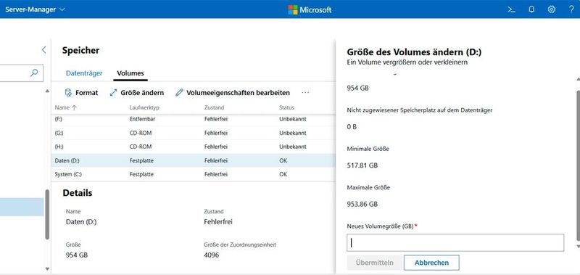Open Volumeeigenschaften bearbeiten
This screenshot has width=580, height=275.
coord(233,93)
